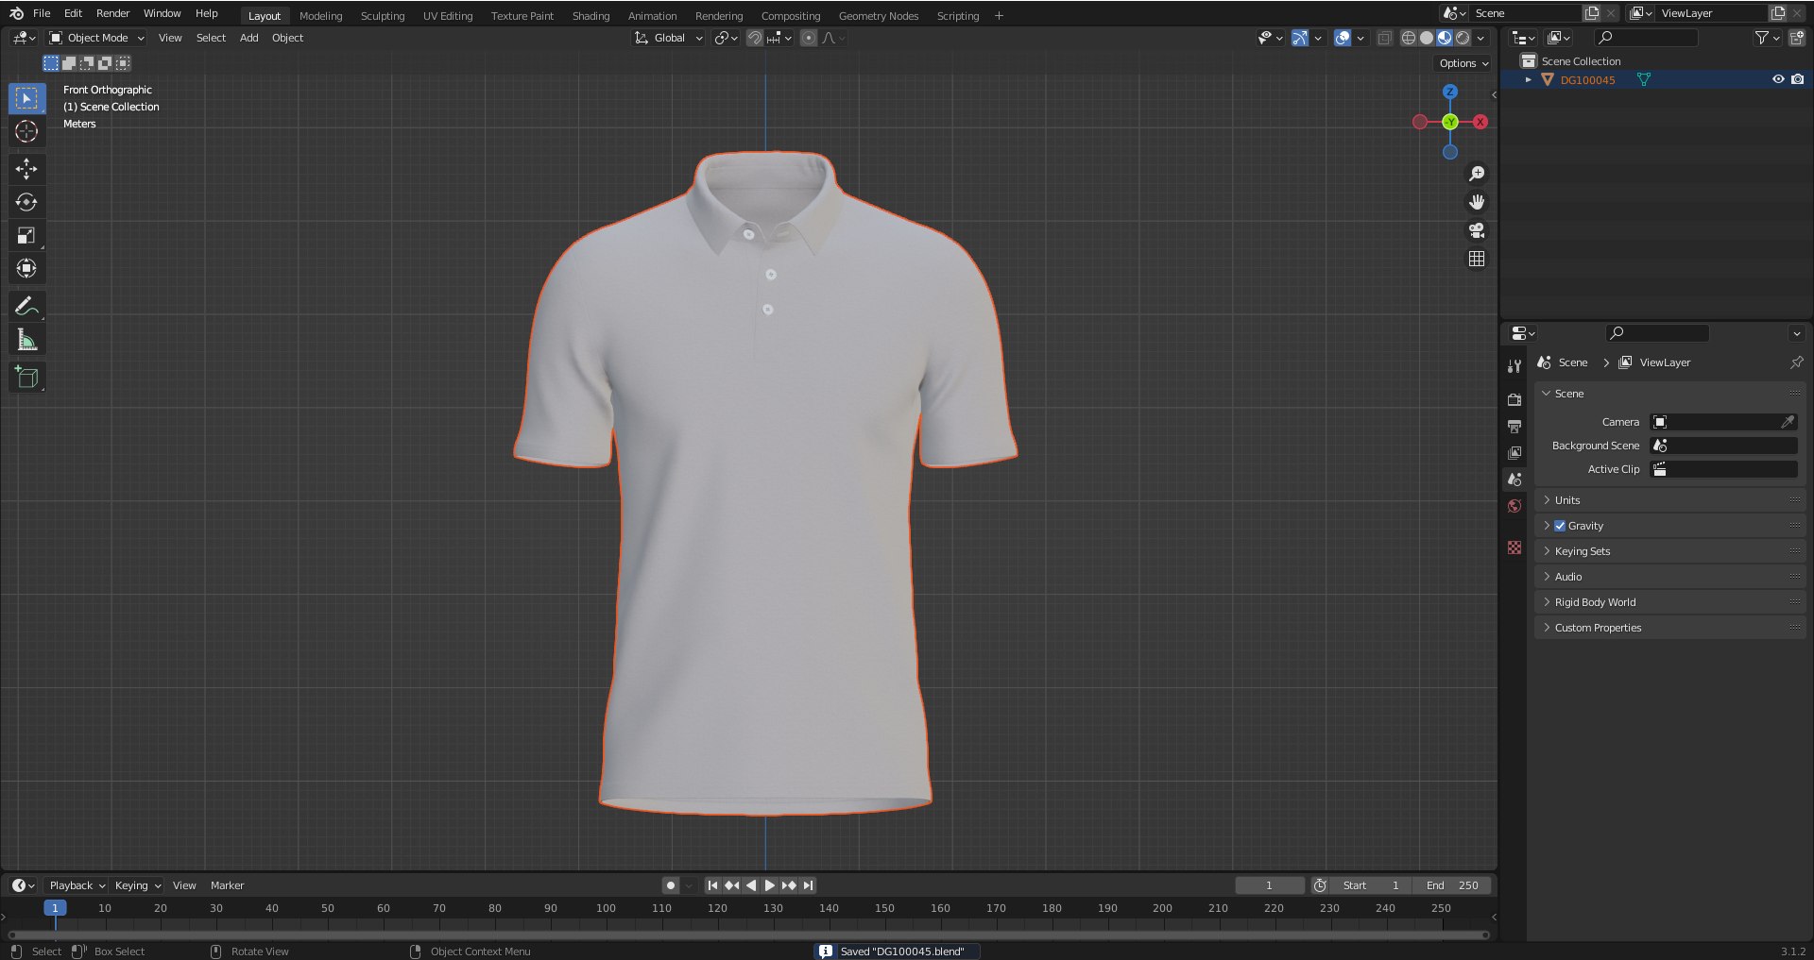
Task: Expand the DG100045 outliner tree item
Action: (1528, 80)
